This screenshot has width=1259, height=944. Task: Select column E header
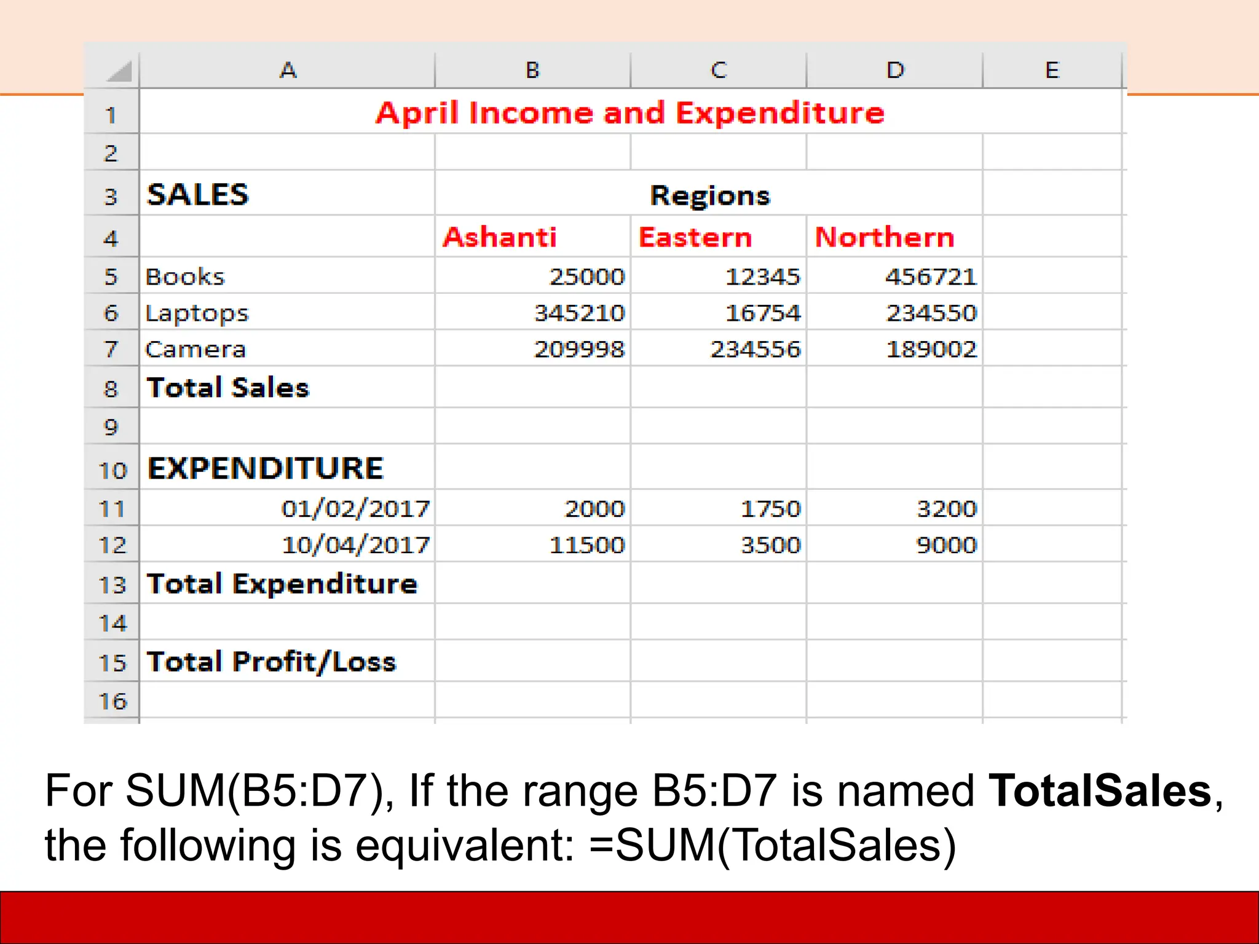pos(1052,70)
